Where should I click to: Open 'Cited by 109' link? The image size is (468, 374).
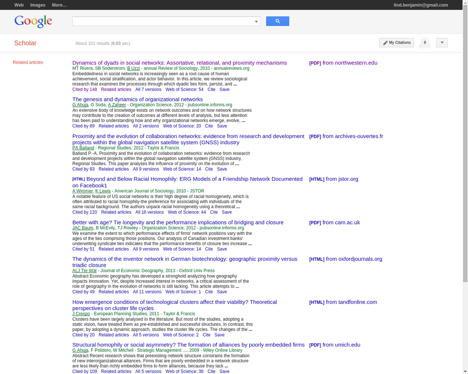pos(84,372)
